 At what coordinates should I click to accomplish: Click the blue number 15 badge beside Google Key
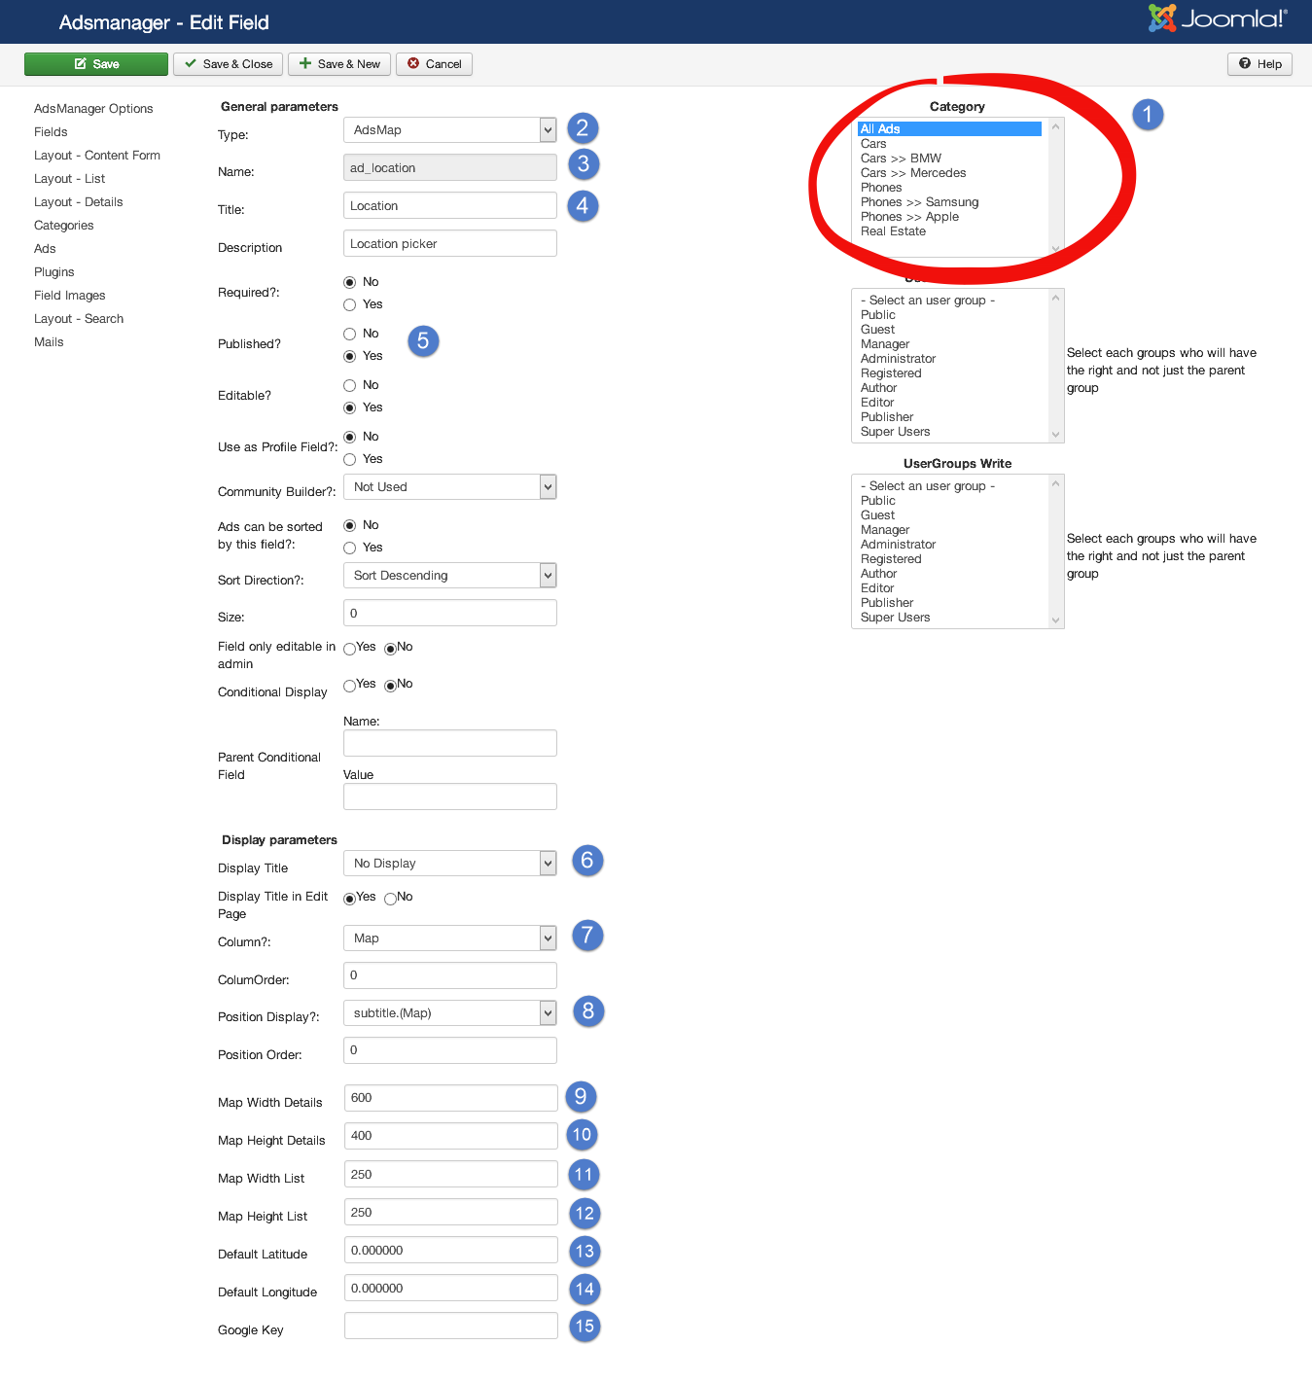(585, 1327)
